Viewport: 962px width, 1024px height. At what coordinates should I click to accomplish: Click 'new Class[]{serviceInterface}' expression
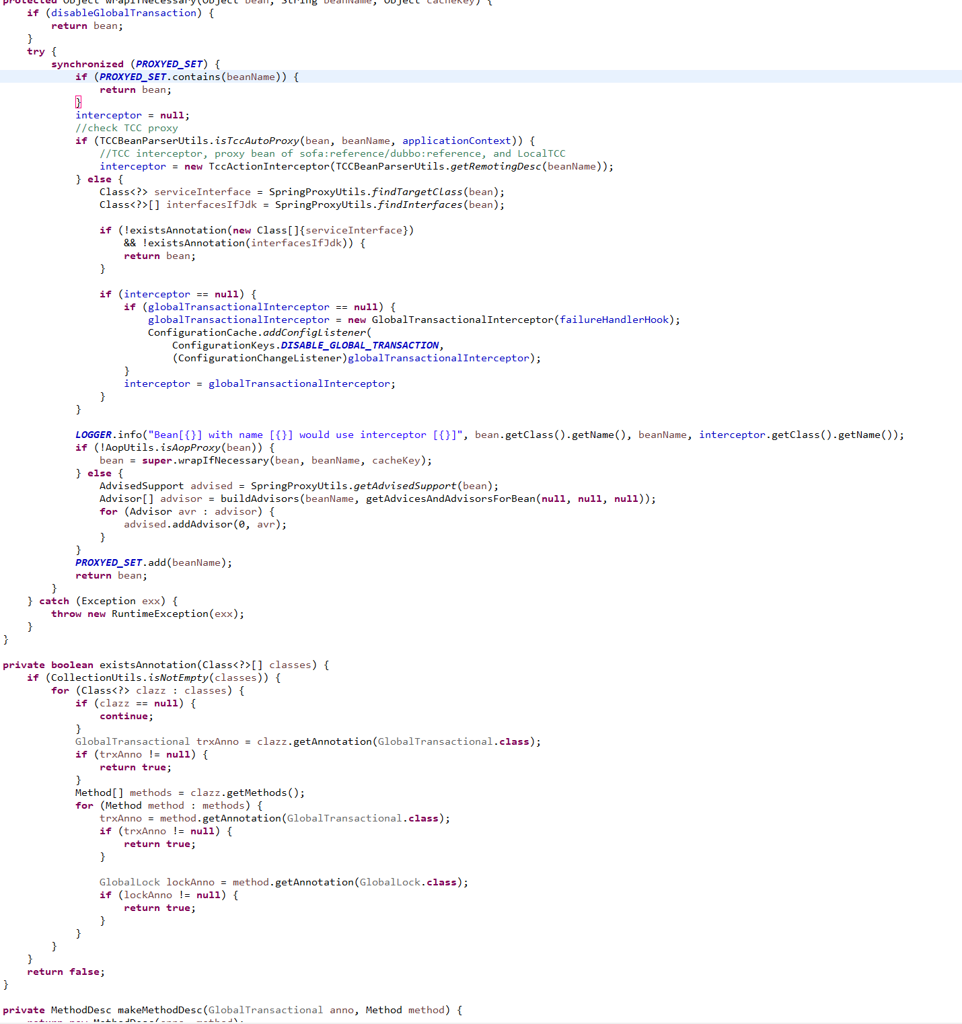click(x=320, y=230)
